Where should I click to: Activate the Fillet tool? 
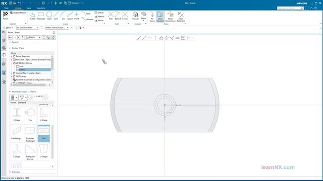(x=86, y=14)
